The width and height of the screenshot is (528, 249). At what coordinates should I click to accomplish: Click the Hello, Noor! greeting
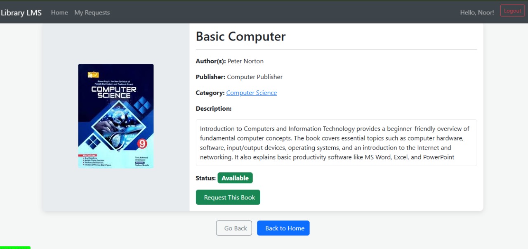click(477, 12)
